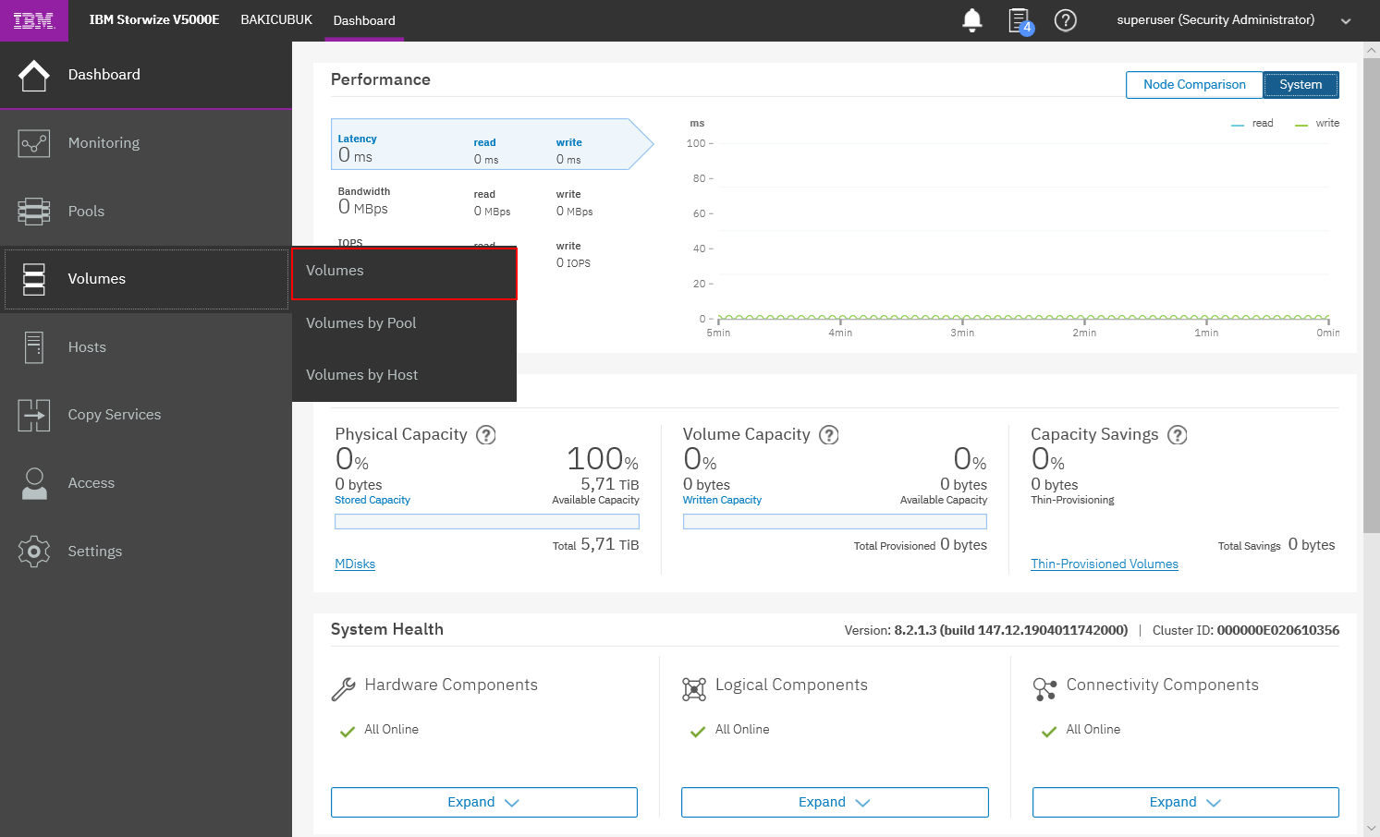
Task: Open Copy Services menu in sidebar
Action: [x=146, y=416]
